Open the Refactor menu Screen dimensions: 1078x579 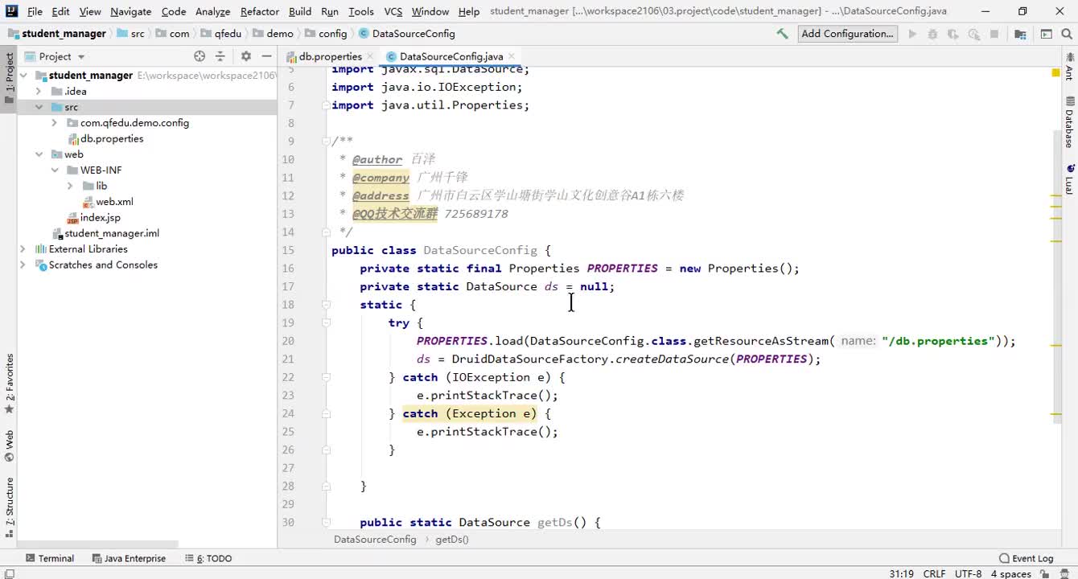click(260, 11)
